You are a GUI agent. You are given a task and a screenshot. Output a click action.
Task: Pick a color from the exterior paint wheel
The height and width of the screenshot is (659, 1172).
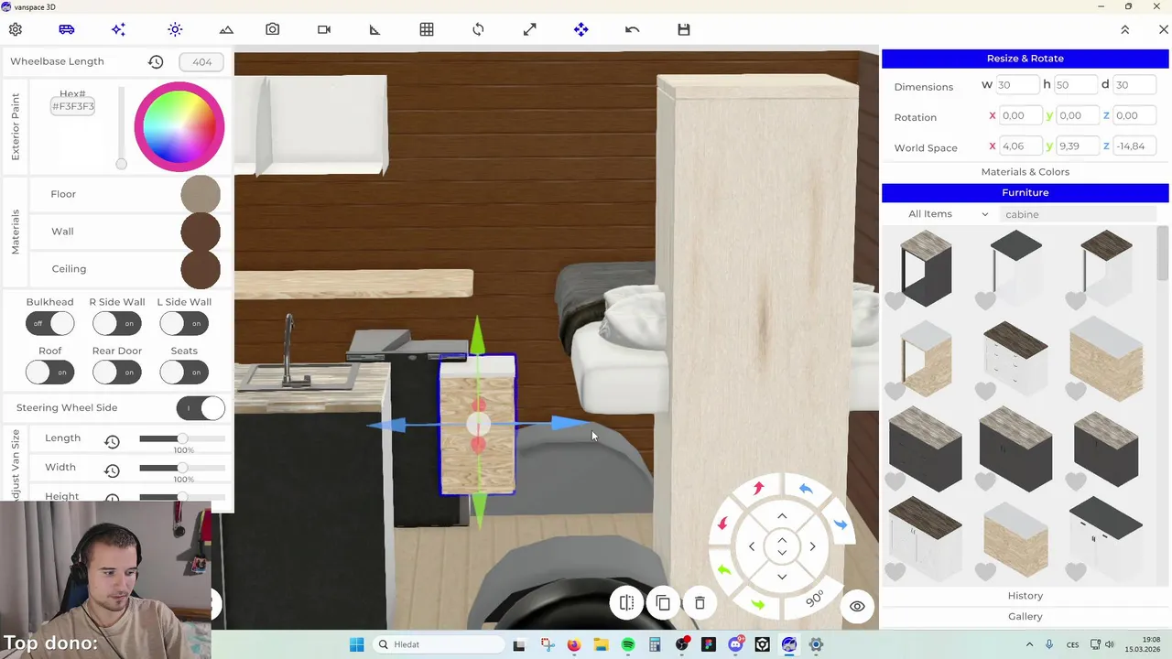(x=179, y=126)
